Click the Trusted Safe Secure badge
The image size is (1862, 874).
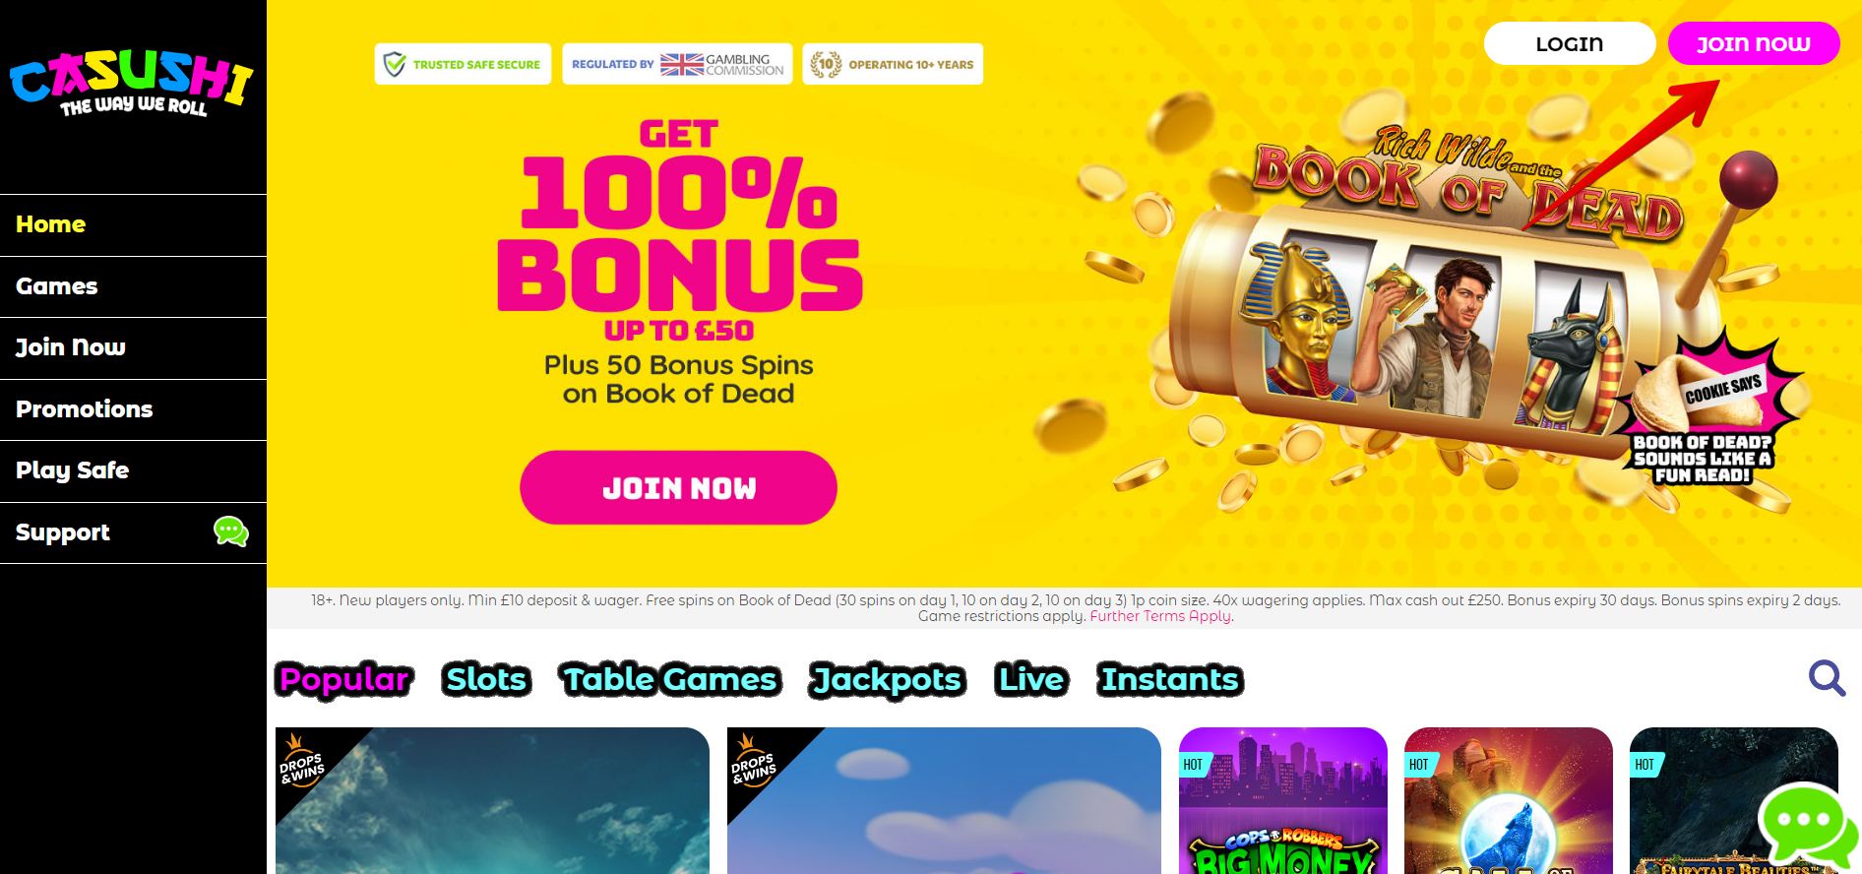click(x=463, y=64)
